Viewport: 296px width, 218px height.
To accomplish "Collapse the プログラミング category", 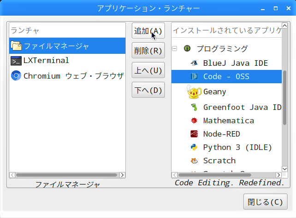I will tap(175, 49).
